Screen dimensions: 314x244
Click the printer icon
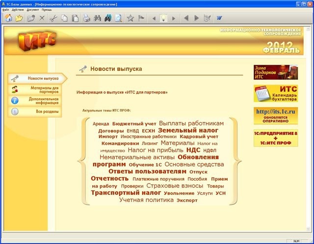(86, 18)
